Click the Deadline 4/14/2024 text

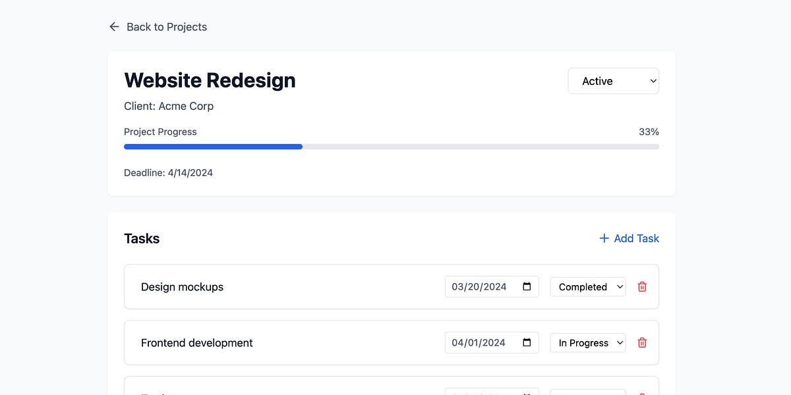tap(168, 172)
